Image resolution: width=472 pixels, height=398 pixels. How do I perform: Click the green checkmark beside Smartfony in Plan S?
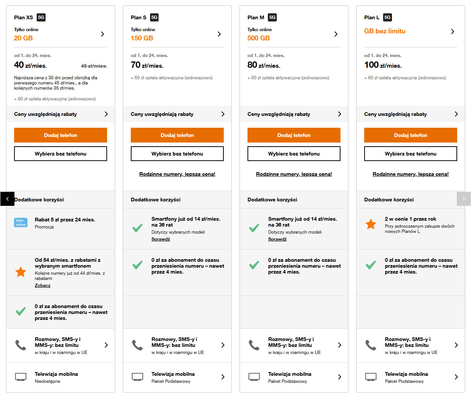point(137,228)
